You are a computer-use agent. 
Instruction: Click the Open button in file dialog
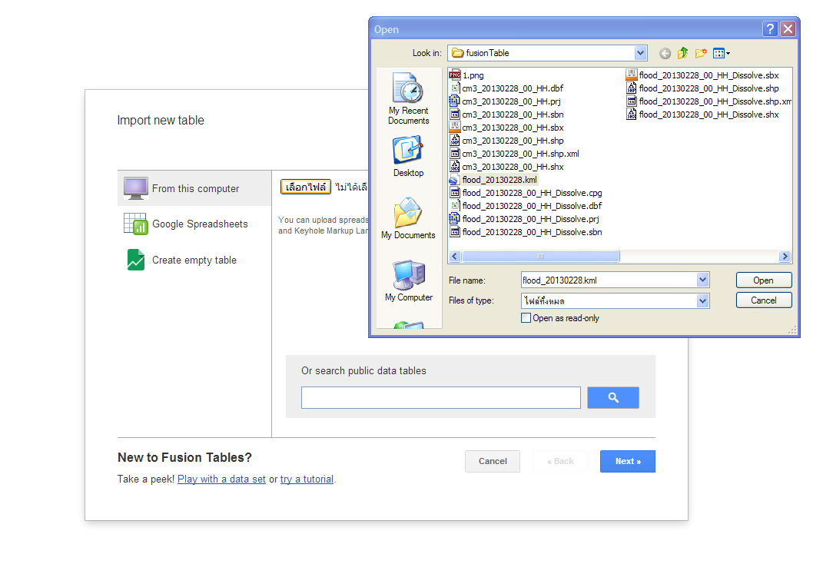point(764,280)
